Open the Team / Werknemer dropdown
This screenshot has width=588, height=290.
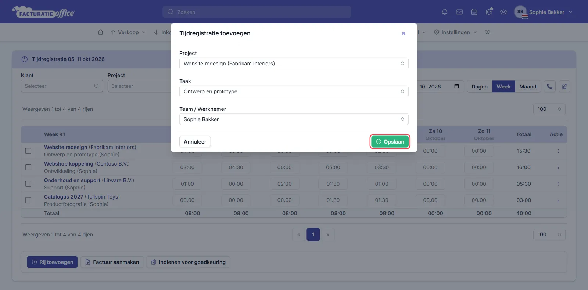[x=294, y=119]
